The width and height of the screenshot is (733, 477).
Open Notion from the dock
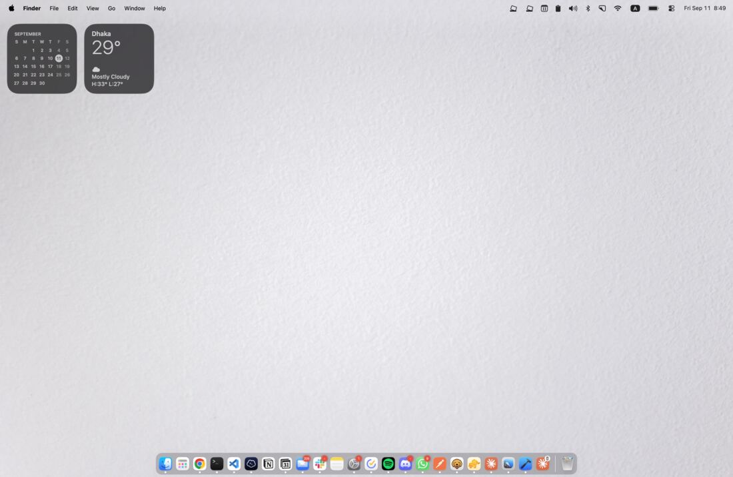coord(269,464)
